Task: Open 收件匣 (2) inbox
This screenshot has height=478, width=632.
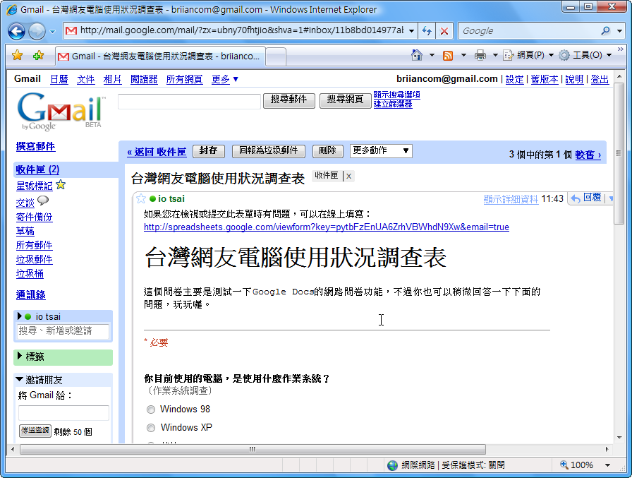Action: [37, 170]
